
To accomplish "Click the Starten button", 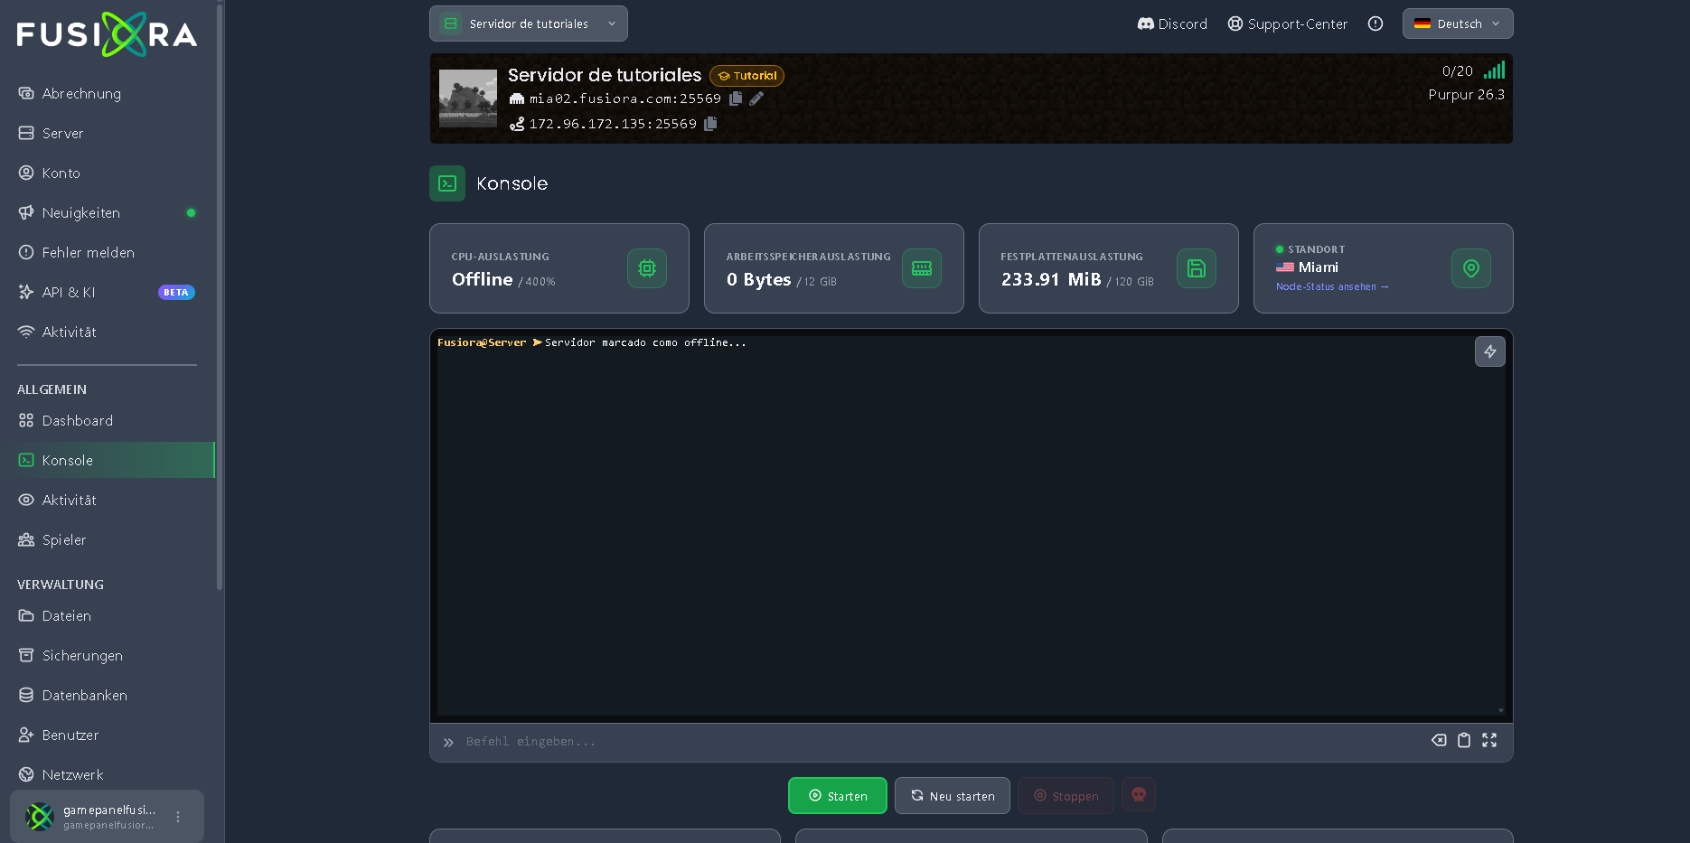I will coord(838,795).
